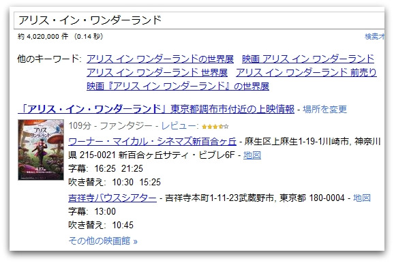Open keyword link アリス イン ワンダーランドの世界展
Viewport: 394px width, 263px height.
160,59
